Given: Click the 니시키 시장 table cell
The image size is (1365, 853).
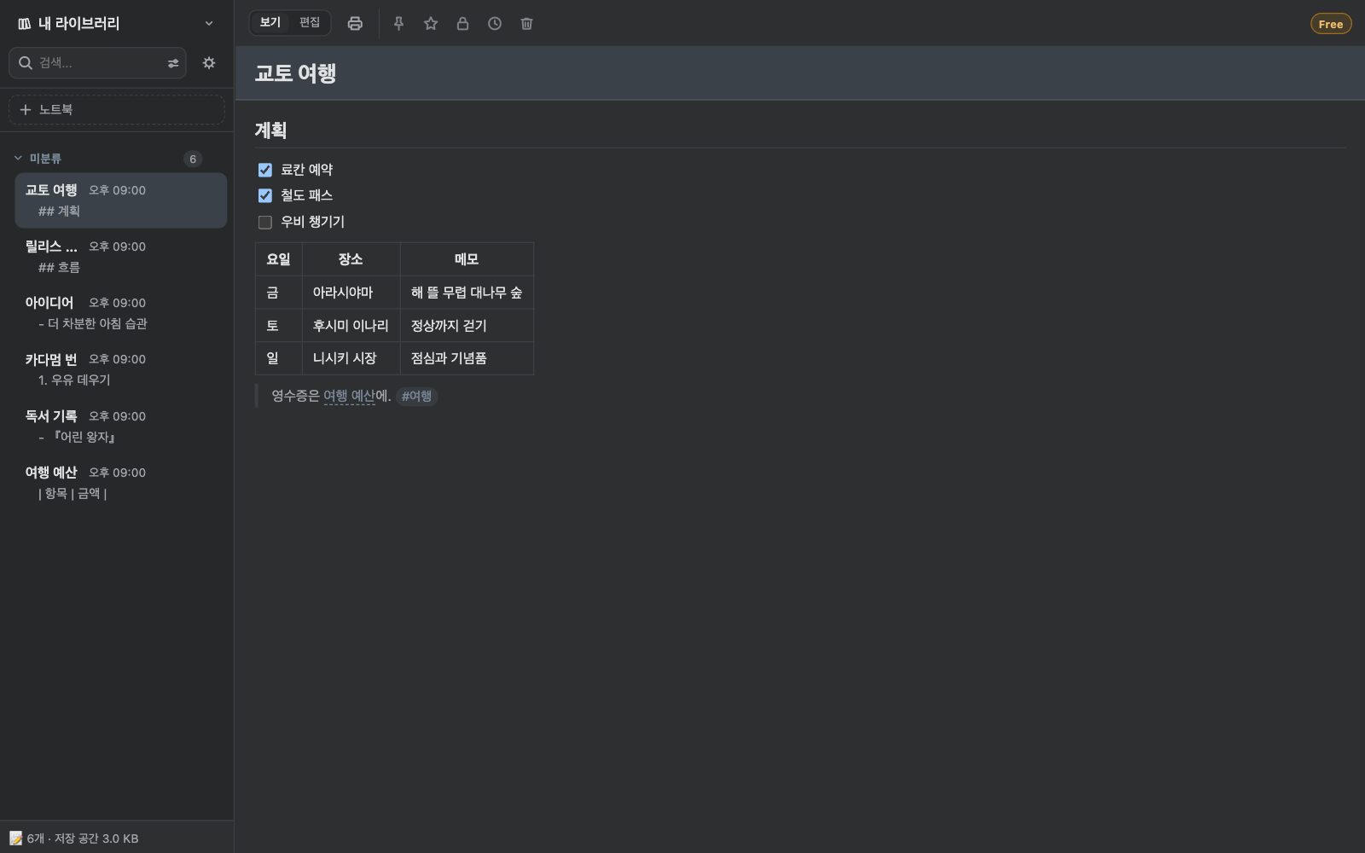Looking at the screenshot, I should pos(351,358).
